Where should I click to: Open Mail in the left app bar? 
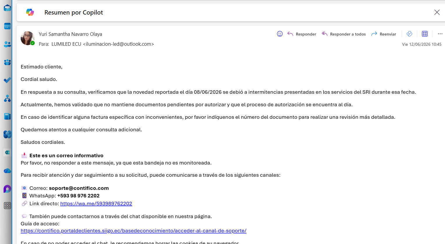coord(7,8)
